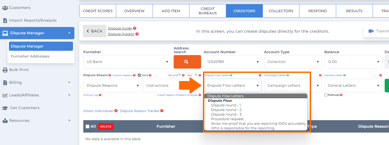Select Who is responsible for the reporting option

tap(256, 128)
